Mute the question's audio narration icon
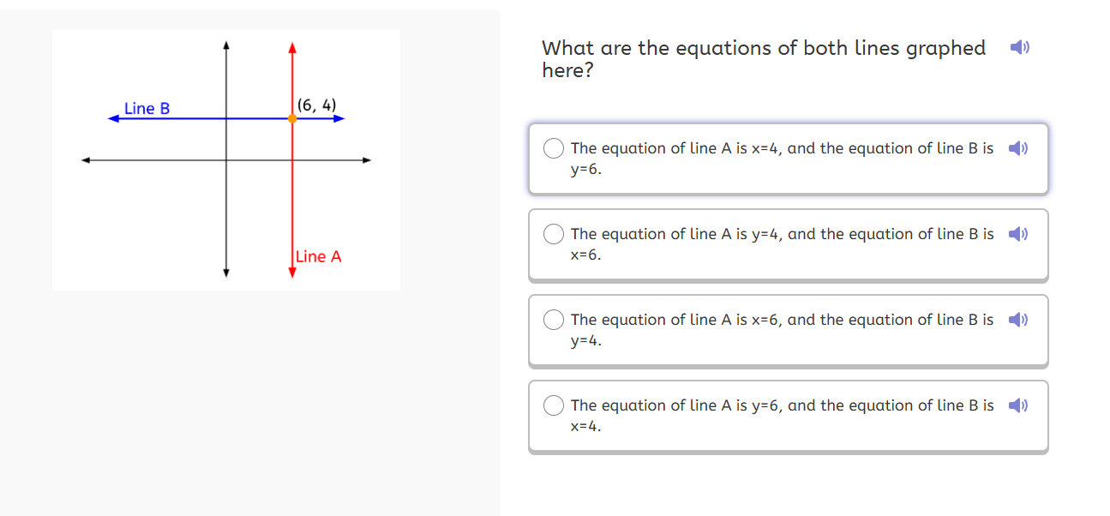This screenshot has width=1110, height=516. 1019,48
